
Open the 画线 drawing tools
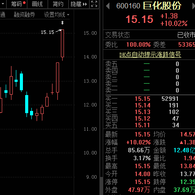coord(37,4)
